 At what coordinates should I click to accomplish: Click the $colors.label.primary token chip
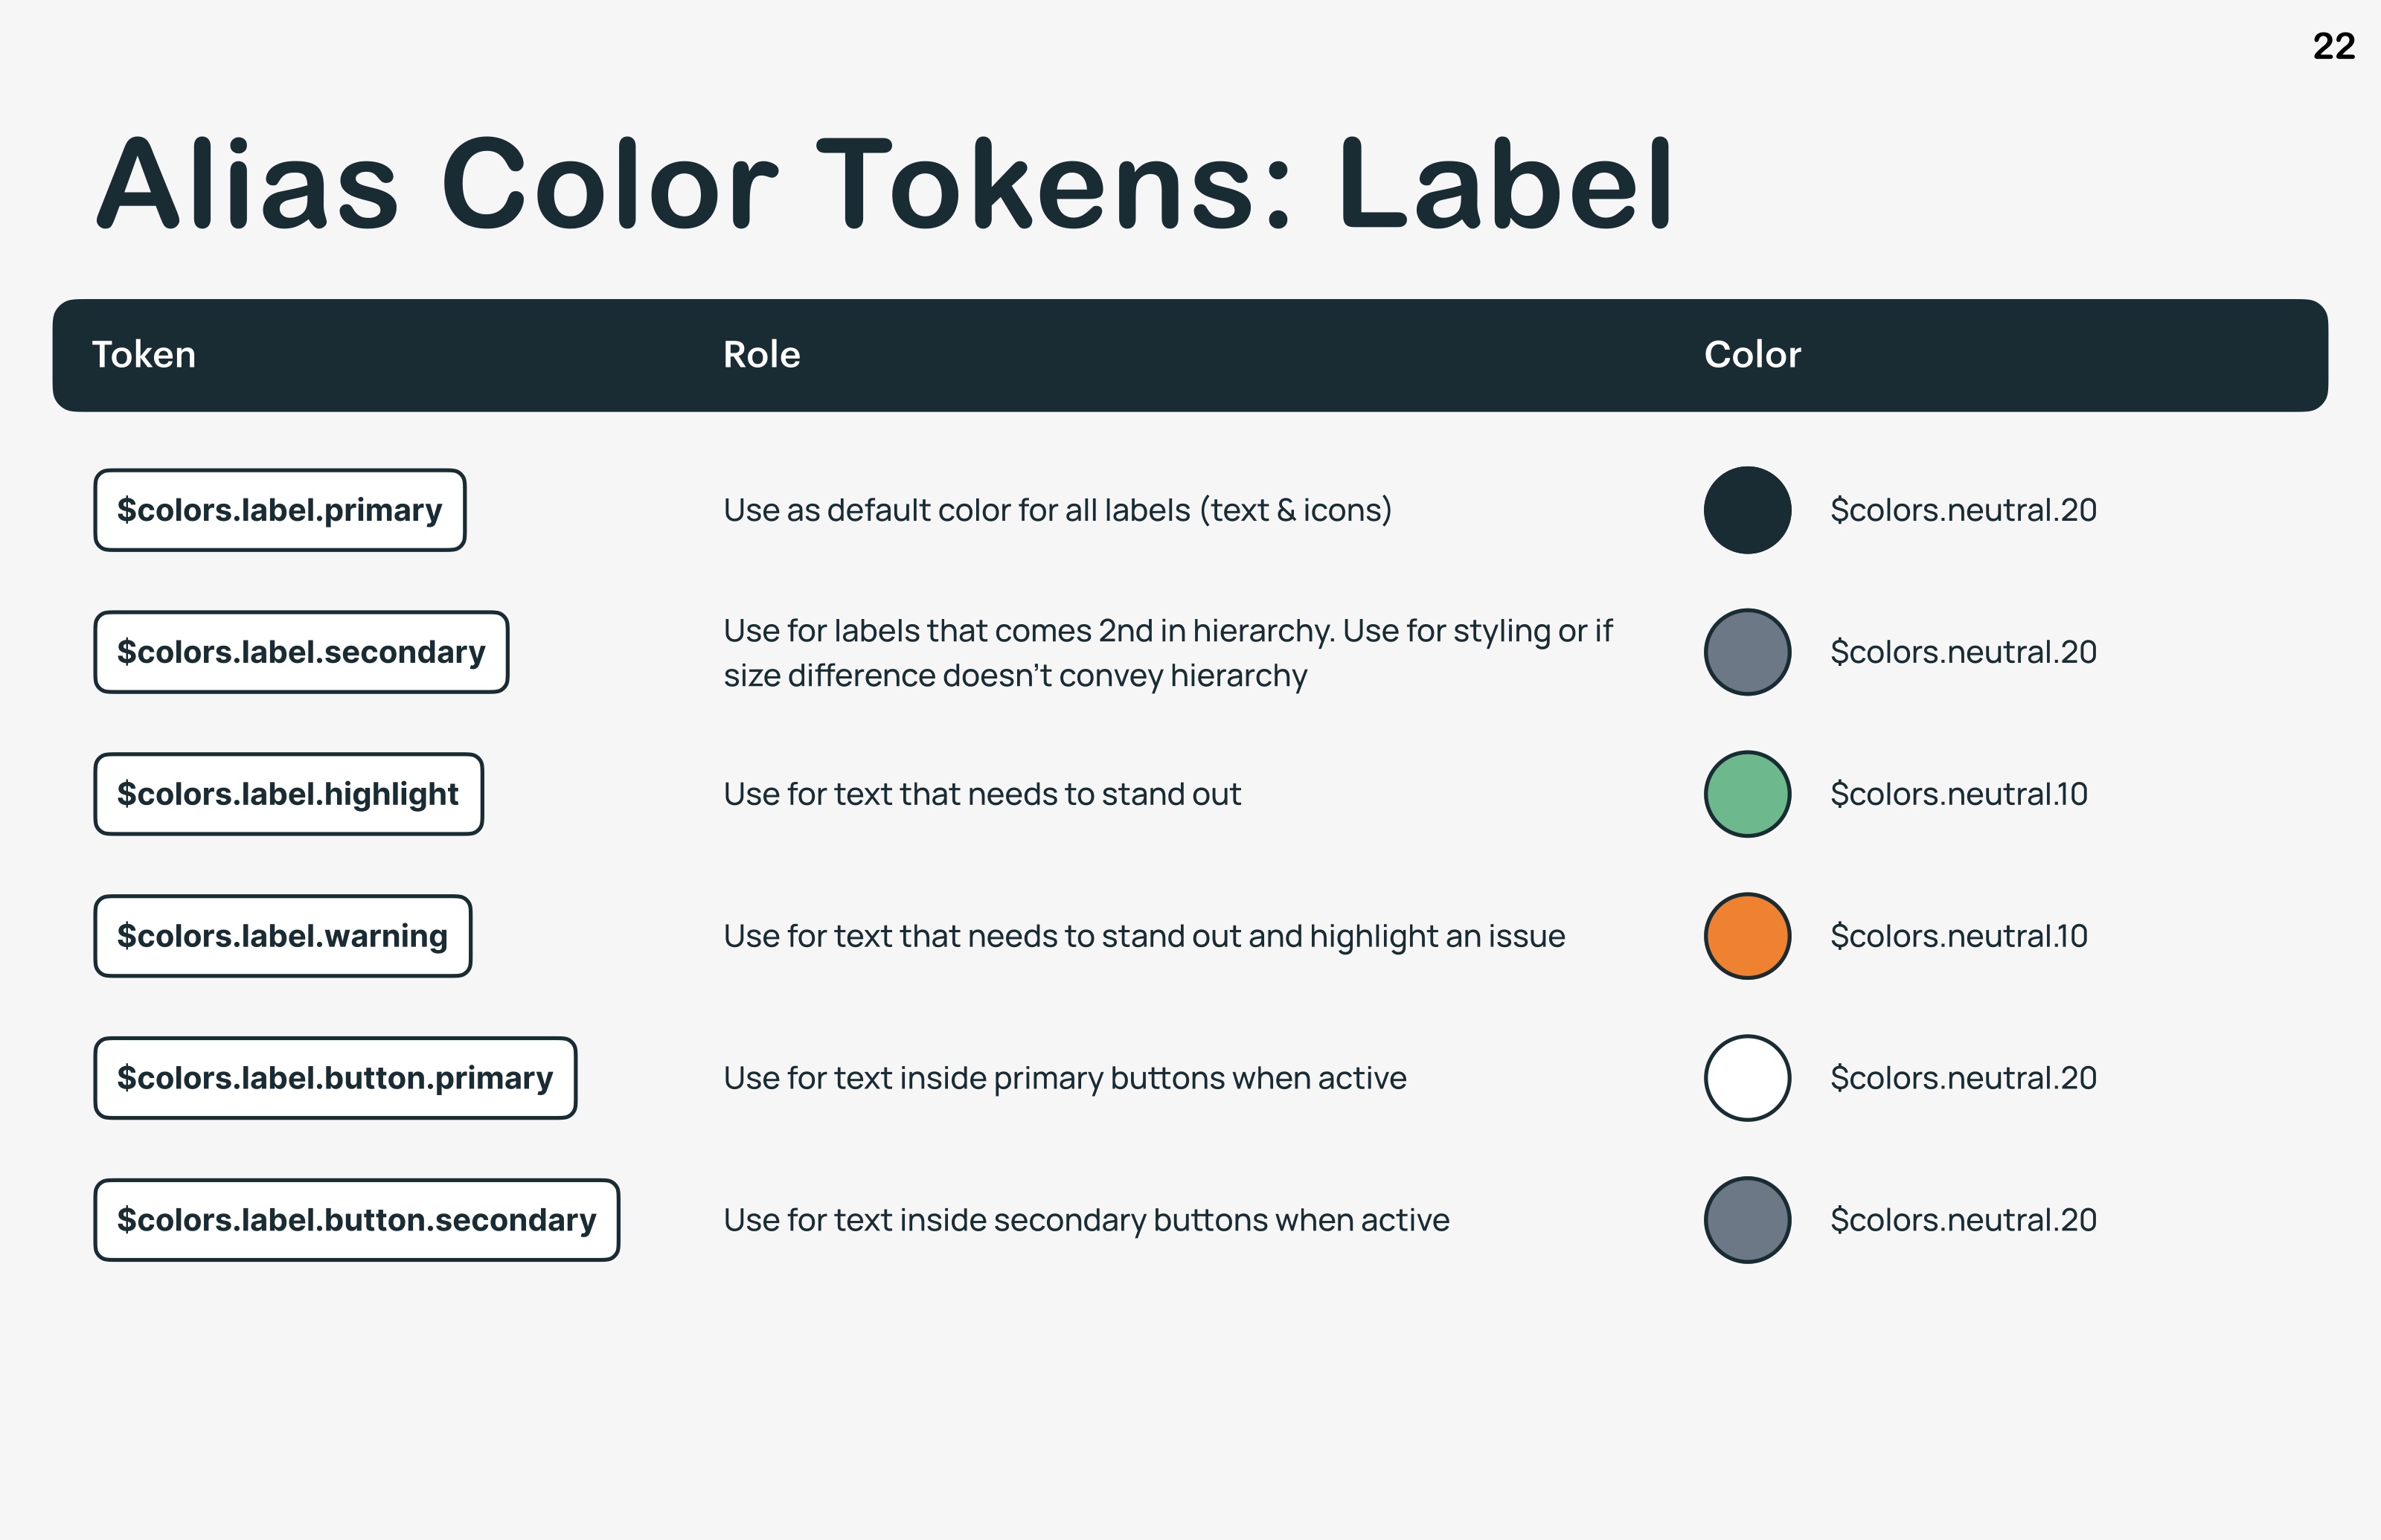(280, 510)
